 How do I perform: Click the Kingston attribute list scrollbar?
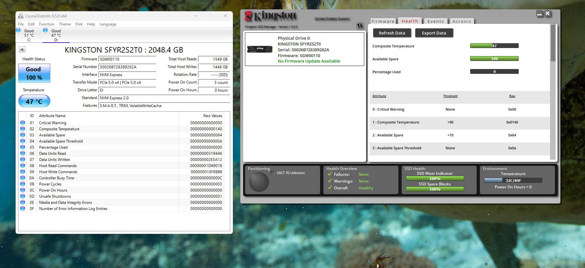553,92
